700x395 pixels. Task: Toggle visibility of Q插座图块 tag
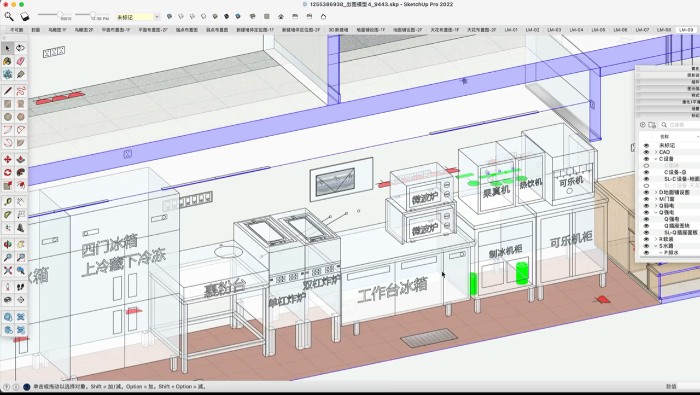click(x=646, y=226)
